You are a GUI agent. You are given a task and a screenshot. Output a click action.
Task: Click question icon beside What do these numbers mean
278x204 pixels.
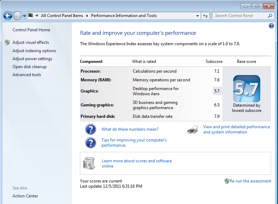91,129
